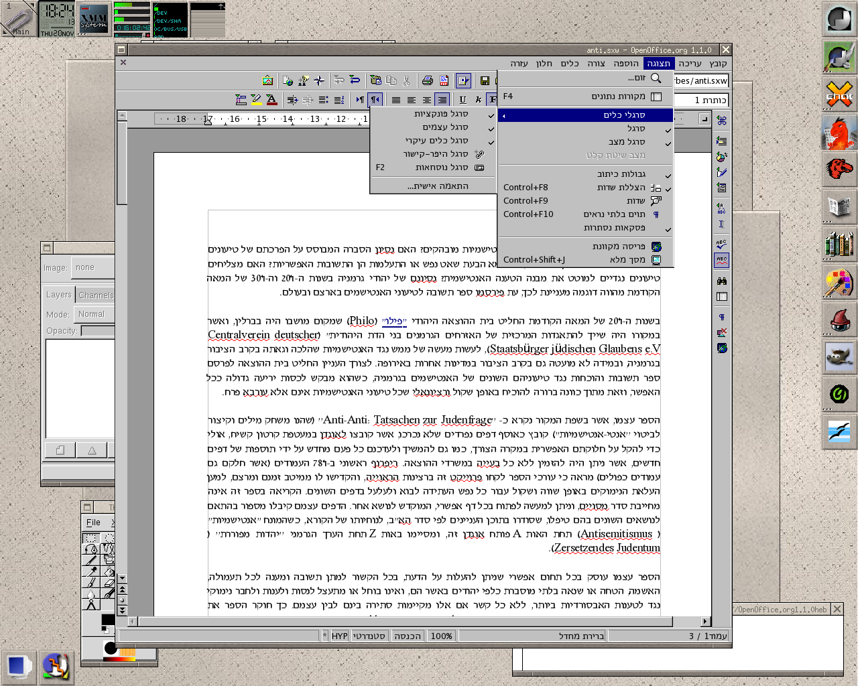Expand the paragraph style box כותרת 1
This screenshot has width=858, height=686.
tap(700, 100)
